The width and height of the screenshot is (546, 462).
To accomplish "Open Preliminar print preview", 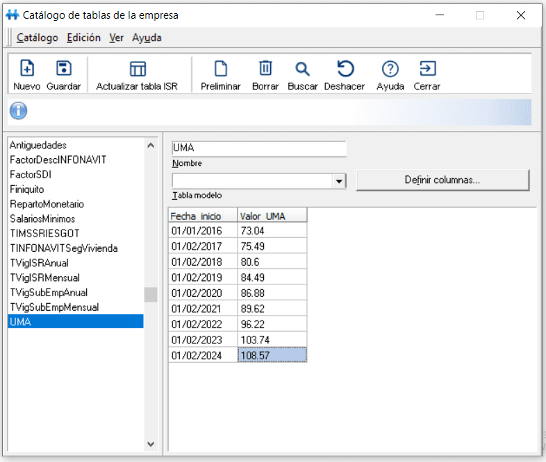I will click(221, 69).
